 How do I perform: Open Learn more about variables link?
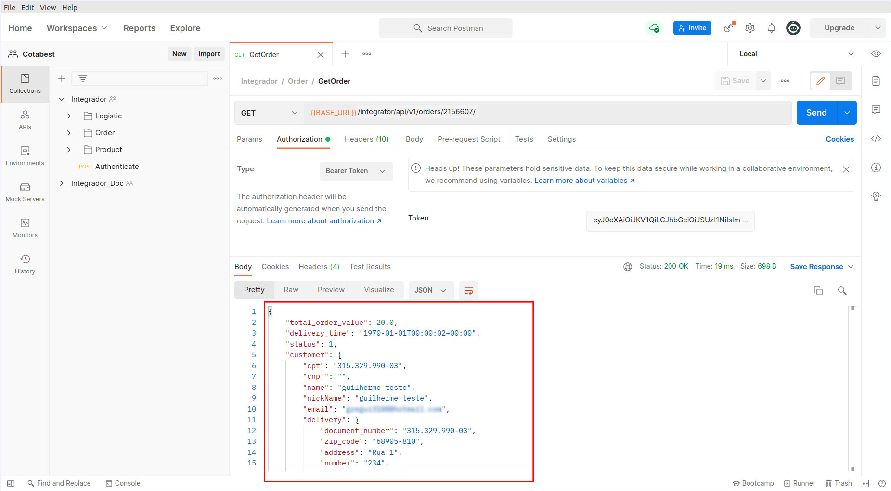(x=584, y=181)
